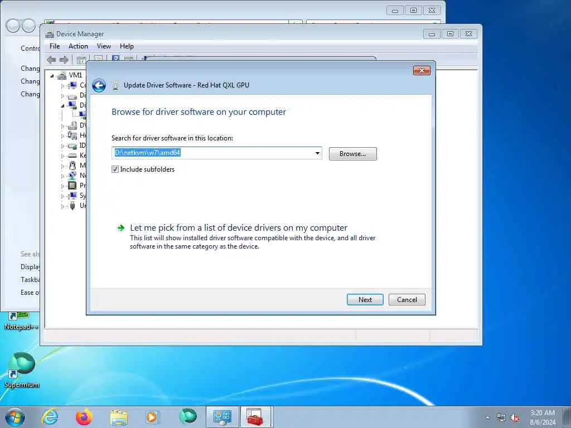The width and height of the screenshot is (571, 428).
Task: Launch Firefox from the taskbar
Action: [x=84, y=417]
